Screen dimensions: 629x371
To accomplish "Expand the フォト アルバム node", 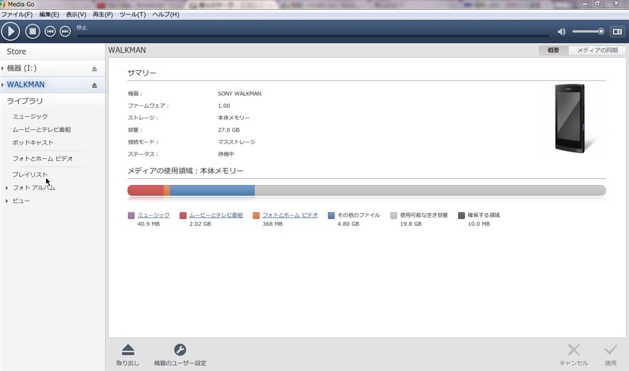I will (7, 188).
